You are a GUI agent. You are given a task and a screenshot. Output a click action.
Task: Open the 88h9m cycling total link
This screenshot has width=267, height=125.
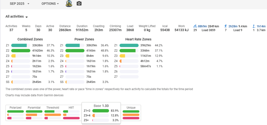coord(202,26)
